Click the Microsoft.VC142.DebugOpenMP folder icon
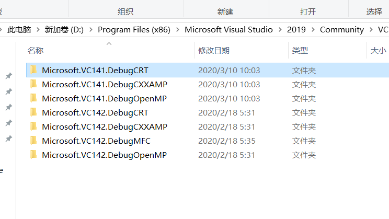This screenshot has width=389, height=219. [x=33, y=155]
